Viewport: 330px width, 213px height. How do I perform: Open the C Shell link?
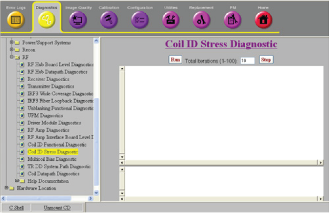point(15,207)
